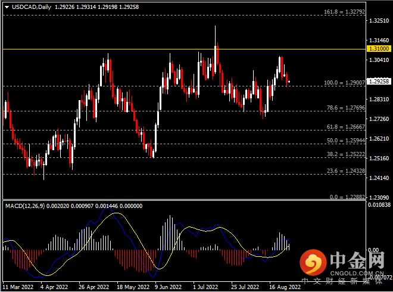
Task: Click price scale value 1.30410
Action: coord(379,60)
